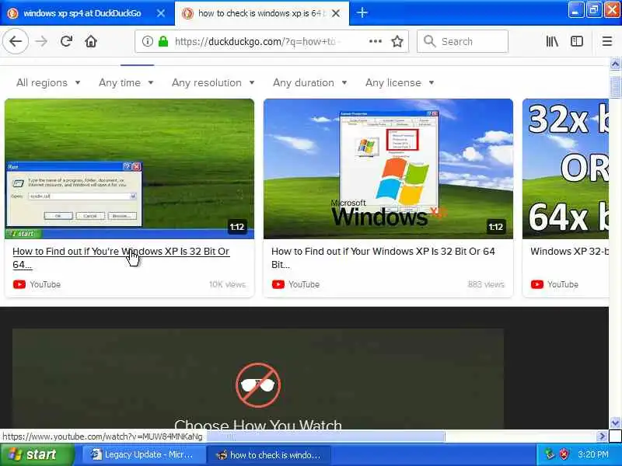Go back with the browser back arrow
The width and height of the screenshot is (622, 466).
pos(16,41)
